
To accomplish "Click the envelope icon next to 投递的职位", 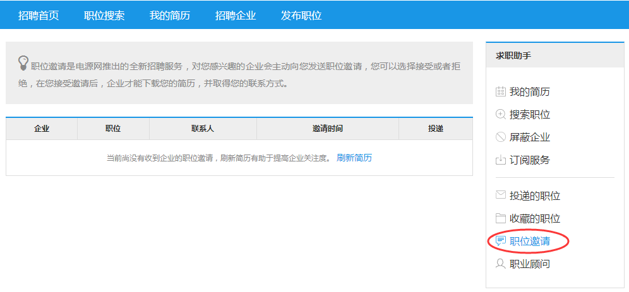I will coord(501,196).
